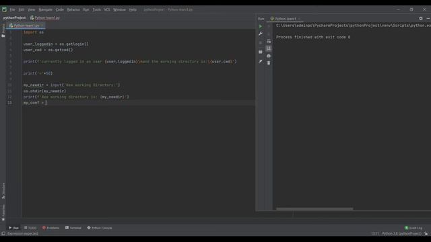Open the View menu

(x=32, y=9)
